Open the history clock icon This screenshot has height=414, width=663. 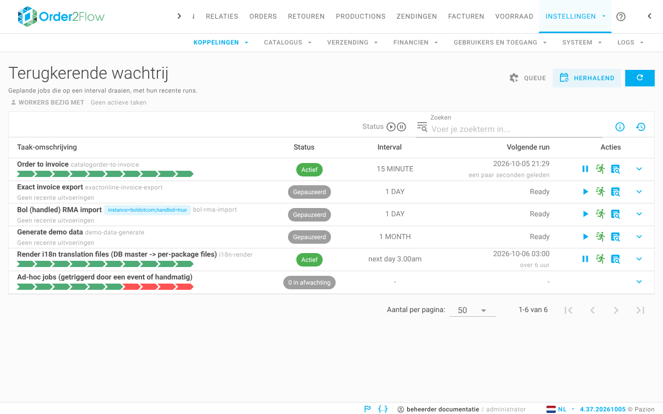(x=641, y=127)
